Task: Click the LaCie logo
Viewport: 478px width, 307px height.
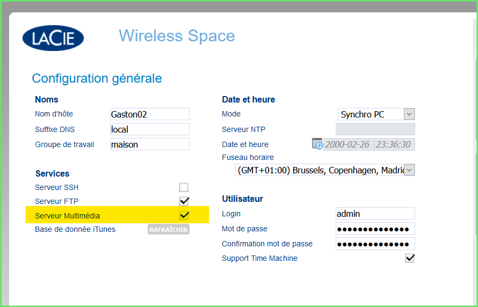Action: point(53,38)
